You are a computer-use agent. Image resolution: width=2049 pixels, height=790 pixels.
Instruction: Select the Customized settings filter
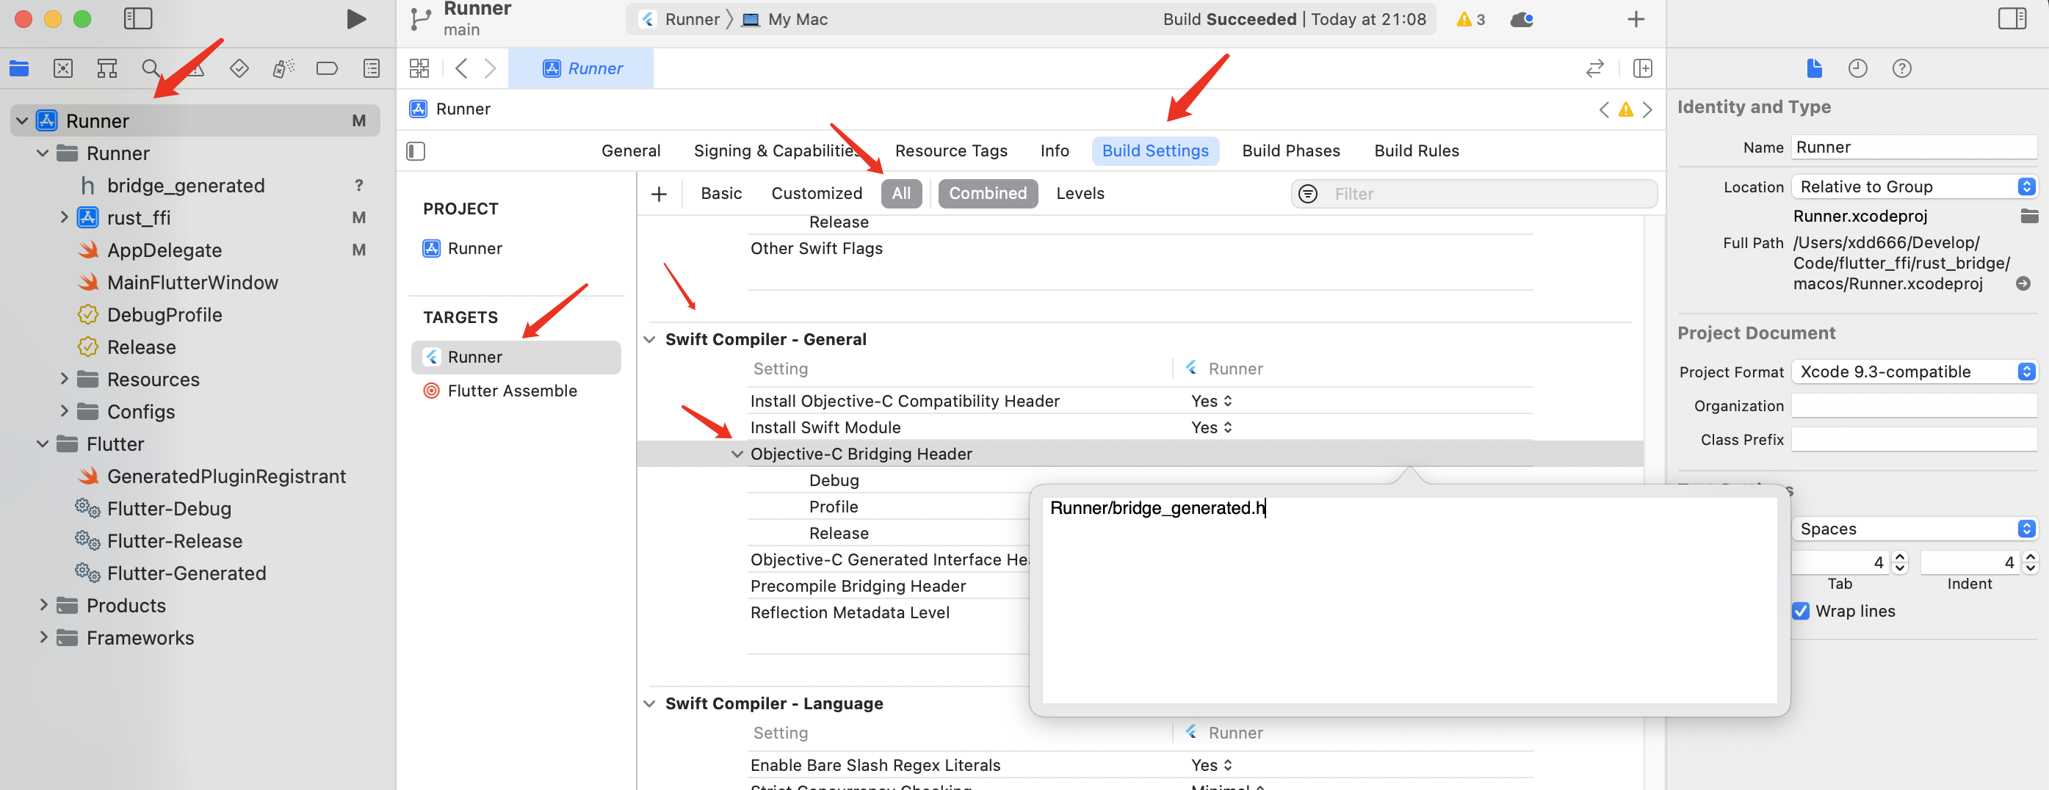tap(816, 193)
